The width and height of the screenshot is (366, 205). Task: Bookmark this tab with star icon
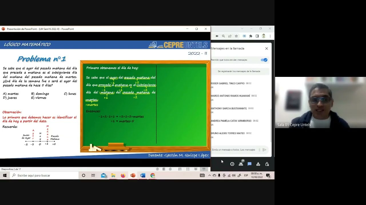point(236,36)
